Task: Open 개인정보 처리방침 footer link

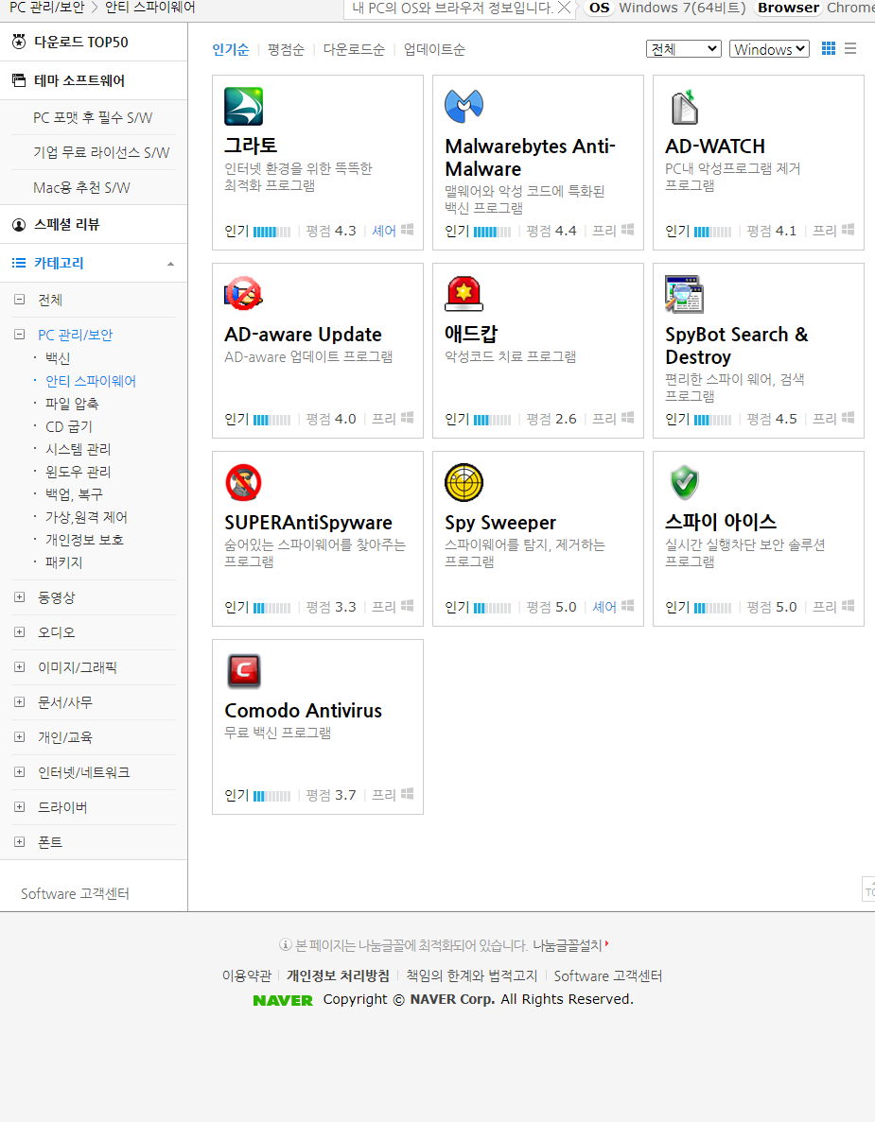Action: point(338,976)
